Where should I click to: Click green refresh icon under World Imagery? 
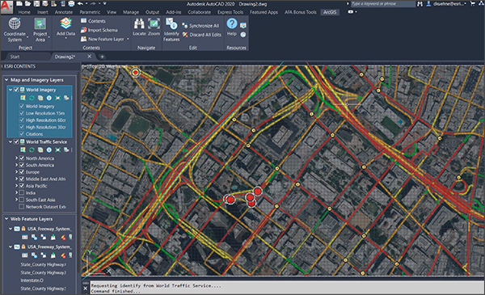click(32, 98)
